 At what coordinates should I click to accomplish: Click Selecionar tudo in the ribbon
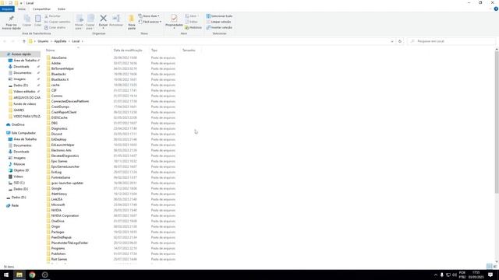219,16
